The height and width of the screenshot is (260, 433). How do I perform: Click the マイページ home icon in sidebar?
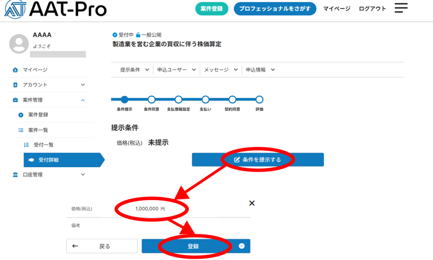(16, 70)
